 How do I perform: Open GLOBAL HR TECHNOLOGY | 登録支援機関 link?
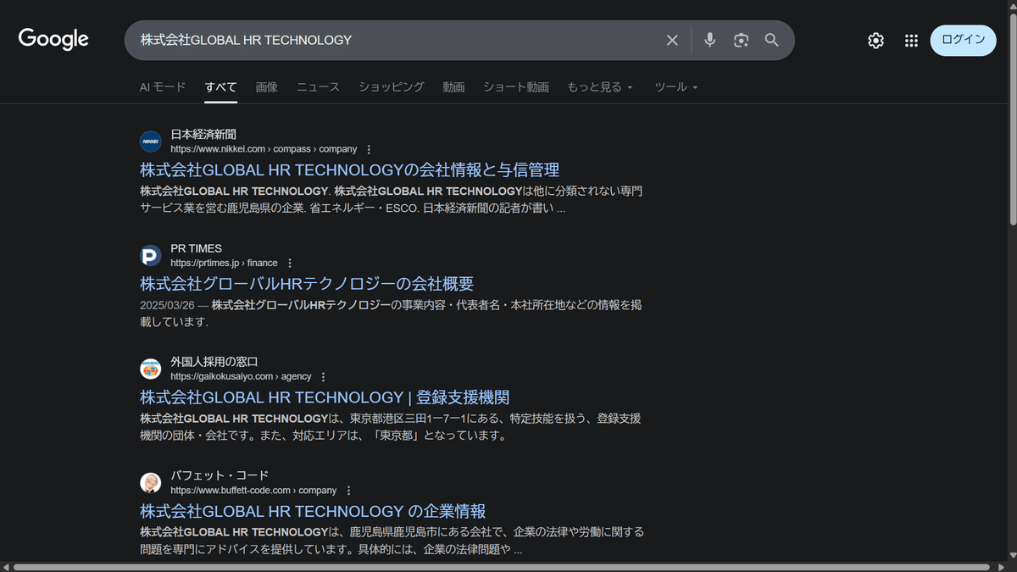325,397
